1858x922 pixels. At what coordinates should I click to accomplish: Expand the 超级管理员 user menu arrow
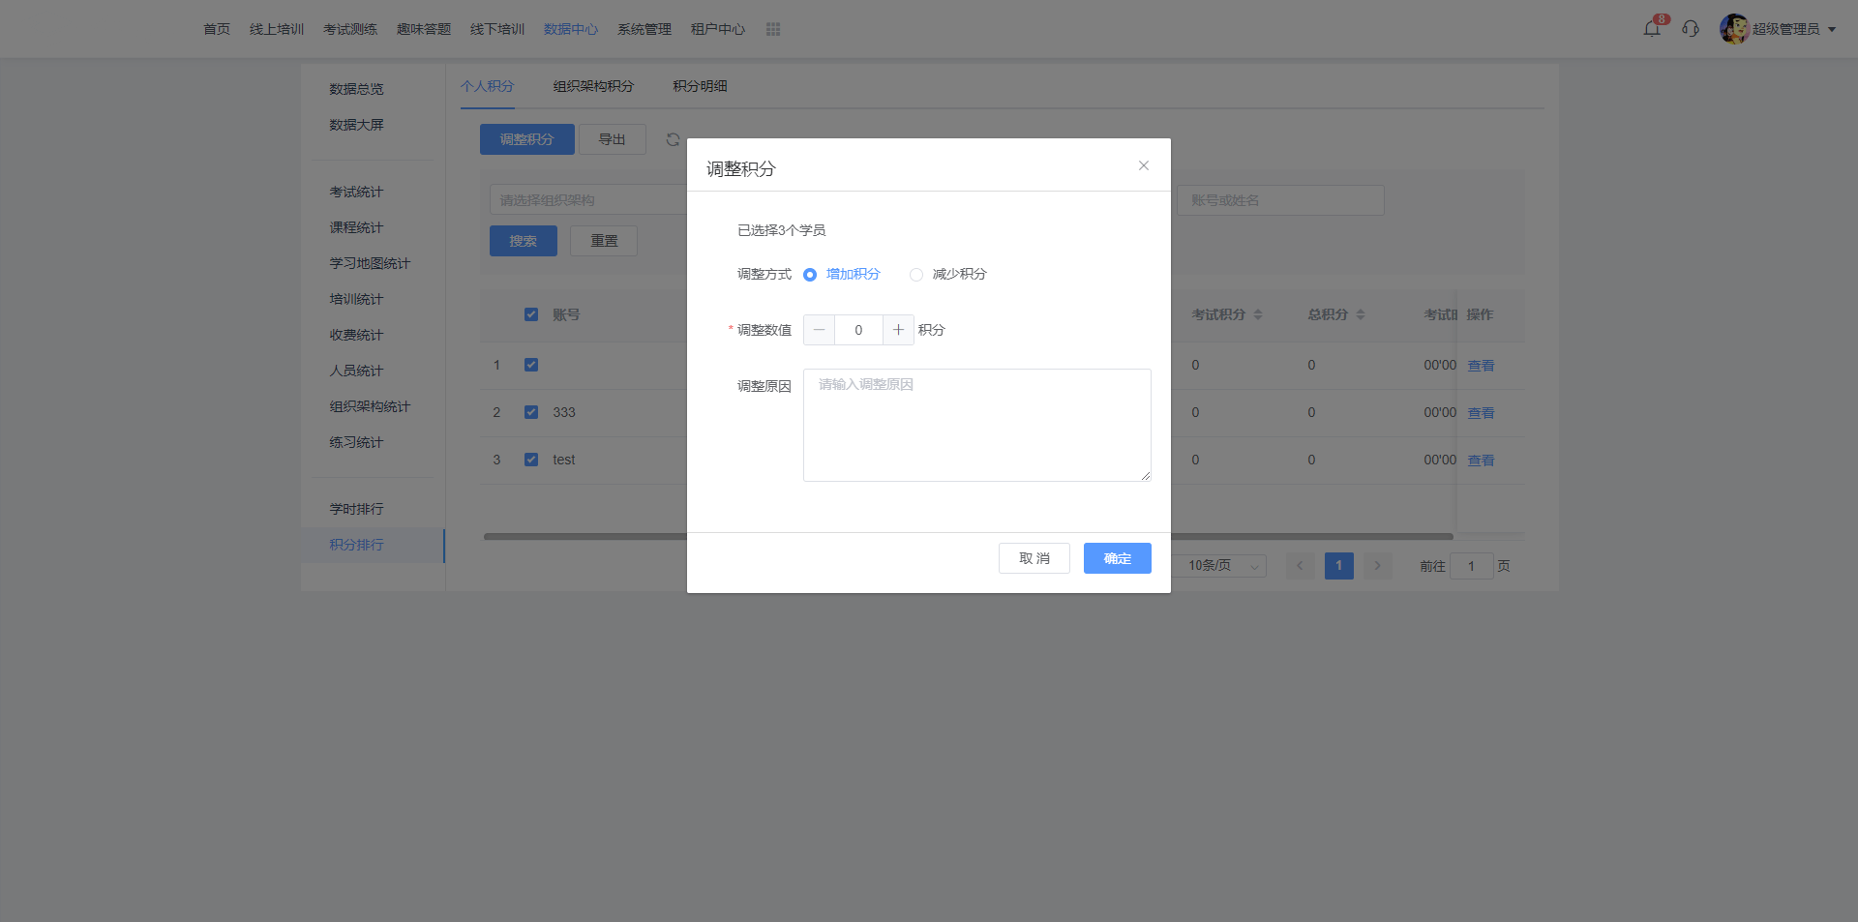click(1832, 30)
